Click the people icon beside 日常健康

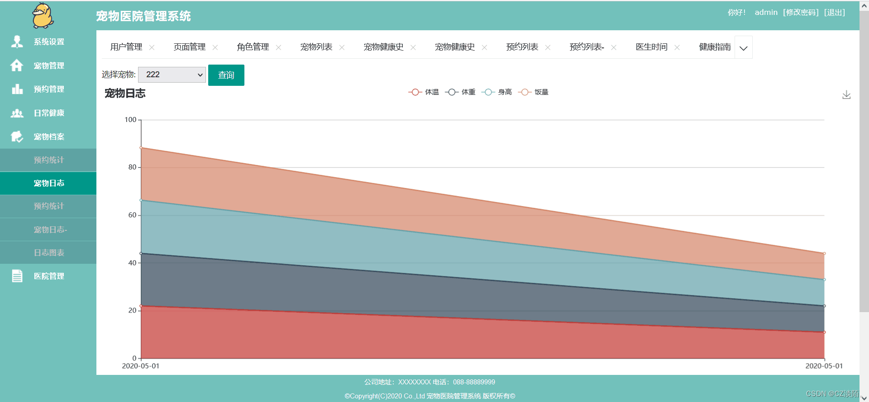click(17, 113)
